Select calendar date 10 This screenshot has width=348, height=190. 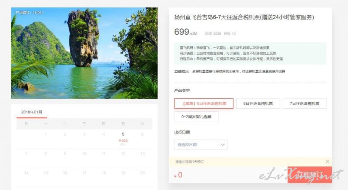click(84, 153)
